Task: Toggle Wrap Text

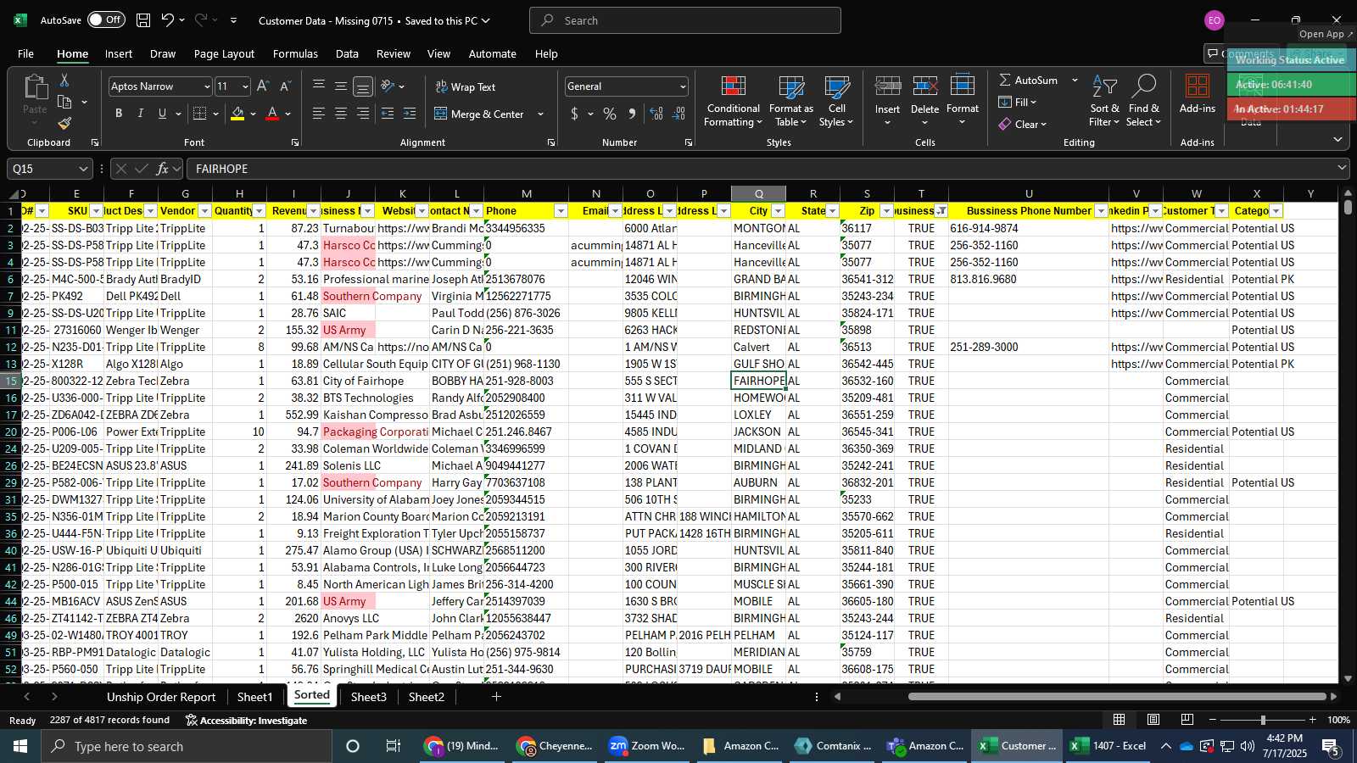Action: coord(466,86)
